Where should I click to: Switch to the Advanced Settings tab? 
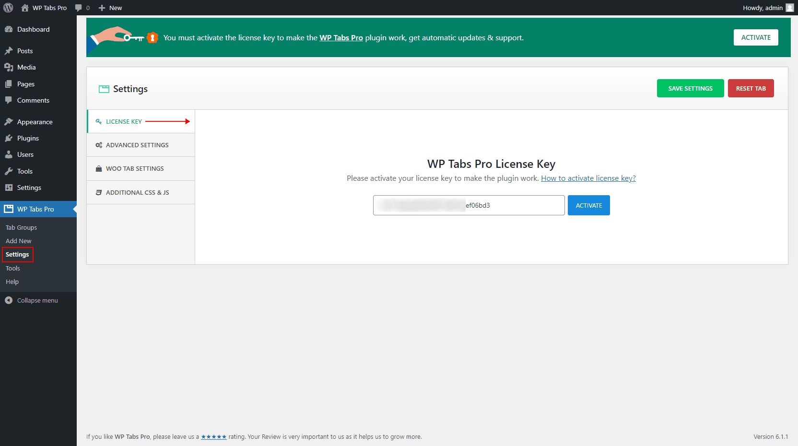pyautogui.click(x=137, y=145)
